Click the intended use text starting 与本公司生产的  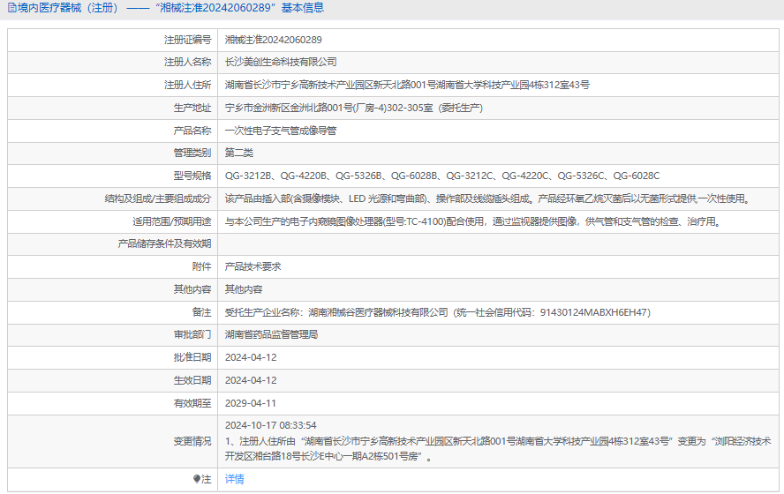(x=474, y=221)
